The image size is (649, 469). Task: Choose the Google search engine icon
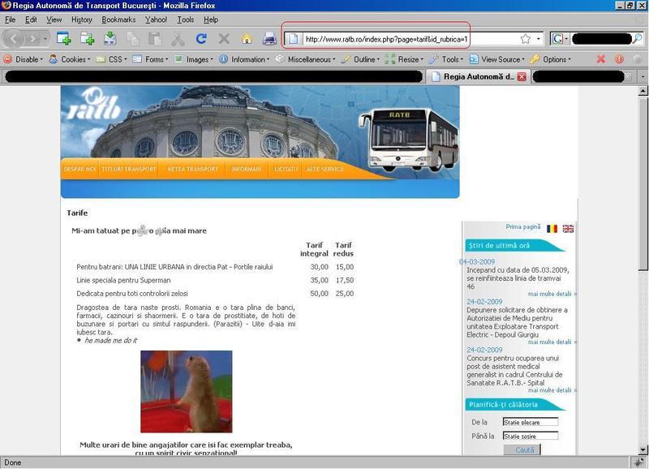(557, 39)
